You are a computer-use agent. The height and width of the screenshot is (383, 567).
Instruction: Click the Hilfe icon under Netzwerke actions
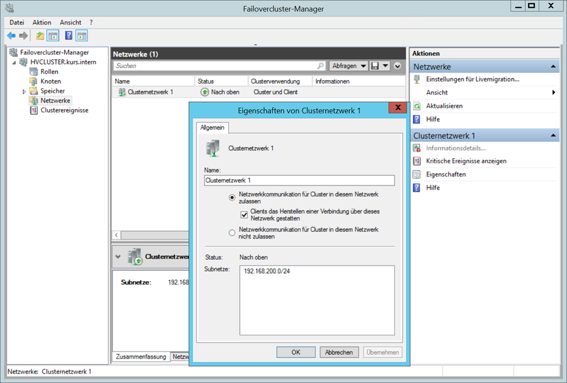point(417,119)
